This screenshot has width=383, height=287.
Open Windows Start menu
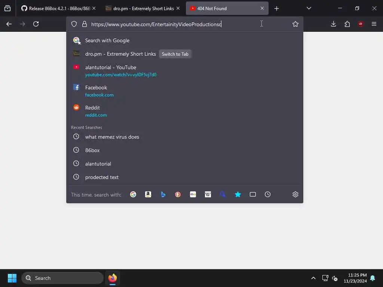(x=12, y=278)
